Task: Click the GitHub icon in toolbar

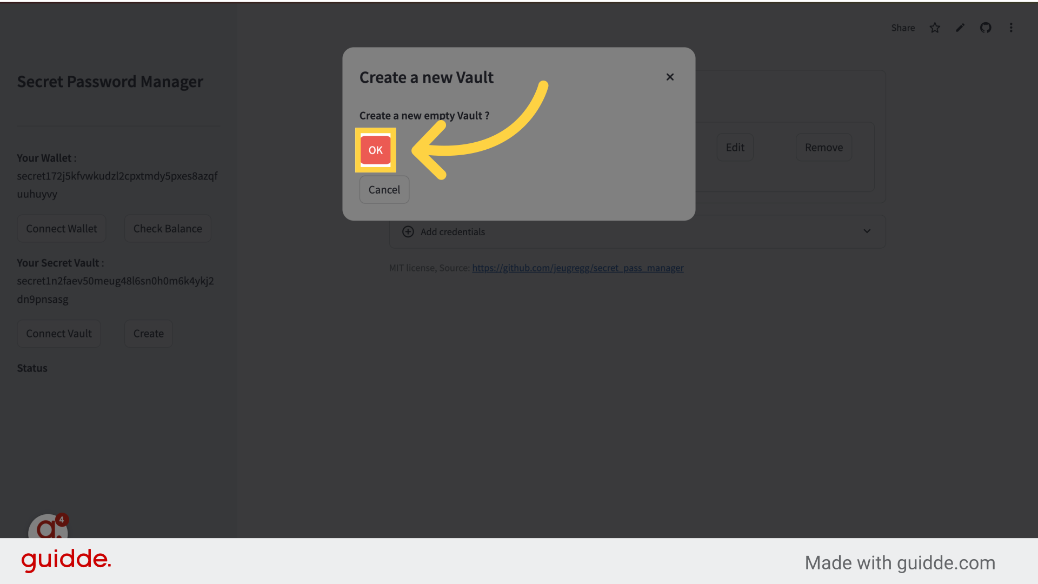Action: 986,27
